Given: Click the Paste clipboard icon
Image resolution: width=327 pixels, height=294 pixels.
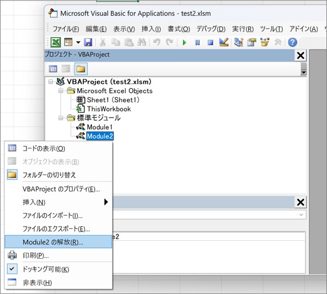Looking at the screenshot, I should [x=129, y=42].
